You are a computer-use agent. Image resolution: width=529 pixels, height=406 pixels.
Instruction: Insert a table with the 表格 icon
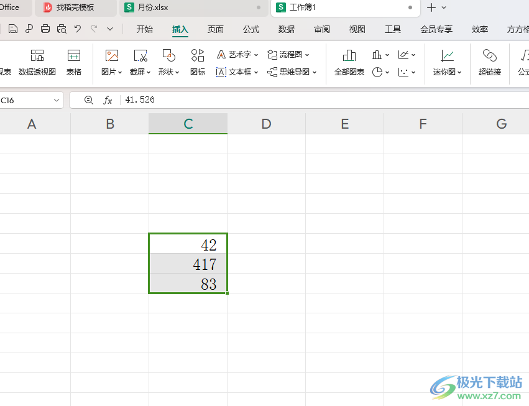click(x=74, y=62)
